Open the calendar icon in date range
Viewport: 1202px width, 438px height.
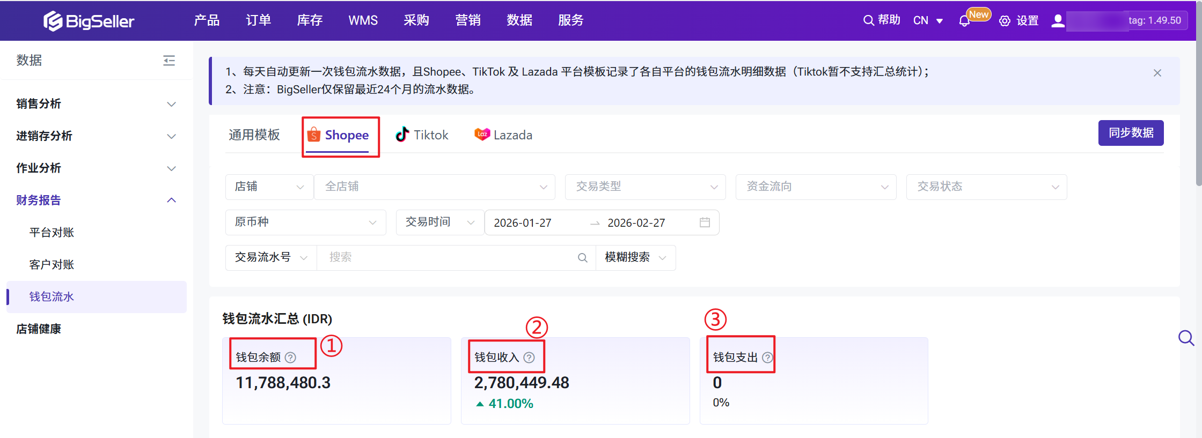[705, 222]
